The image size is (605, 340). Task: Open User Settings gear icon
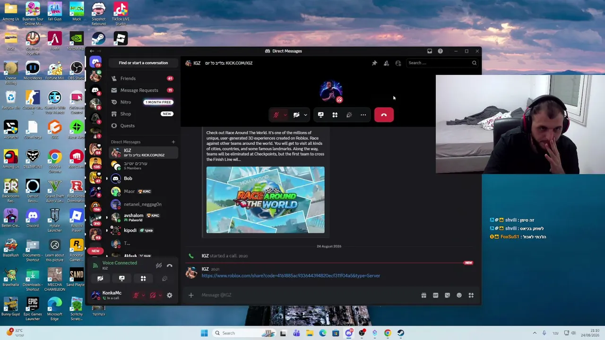[x=169, y=296]
